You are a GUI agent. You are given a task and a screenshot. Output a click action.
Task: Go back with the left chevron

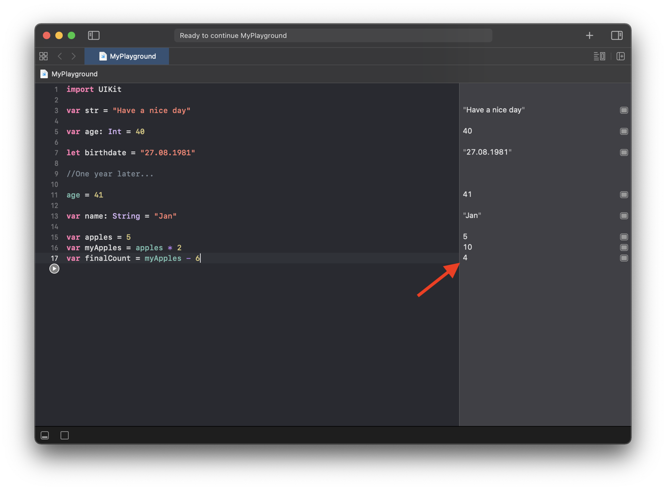(60, 56)
